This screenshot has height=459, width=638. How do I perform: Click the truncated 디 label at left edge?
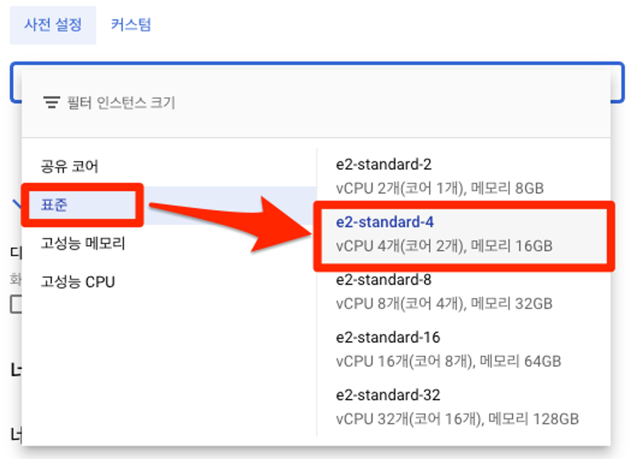click(16, 253)
